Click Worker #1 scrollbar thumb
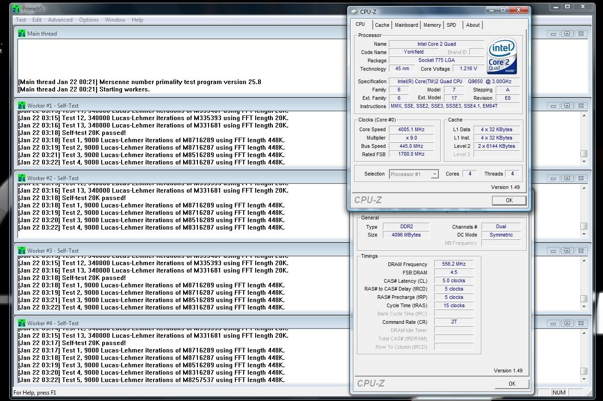603x401 pixels. pyautogui.click(x=584, y=153)
